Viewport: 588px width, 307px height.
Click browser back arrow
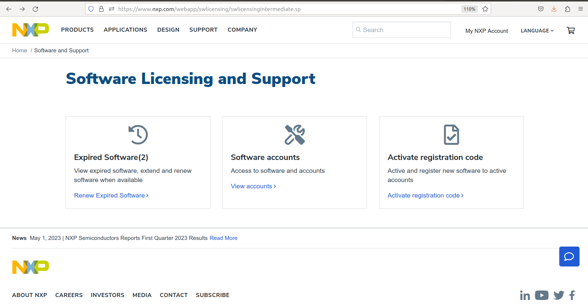coord(9,9)
